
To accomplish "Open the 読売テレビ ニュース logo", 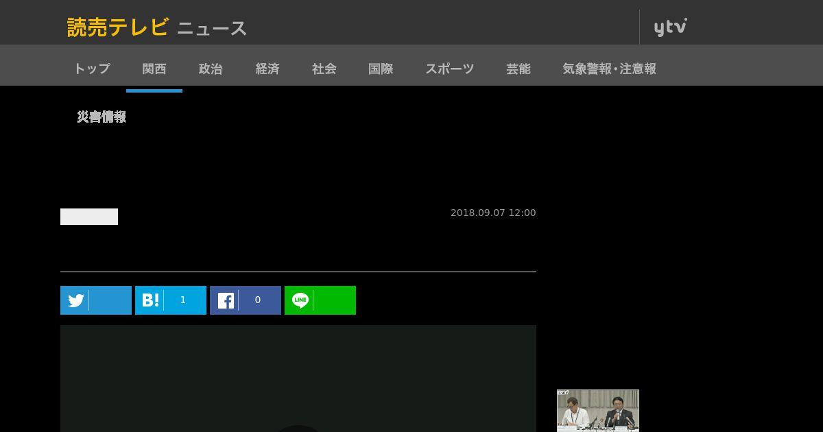I will [157, 27].
